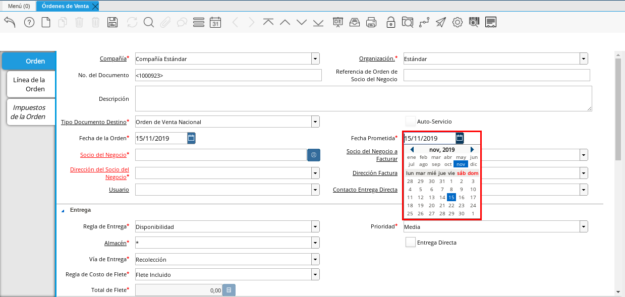Open the Help question mark icon
The image size is (625, 297).
click(x=29, y=22)
